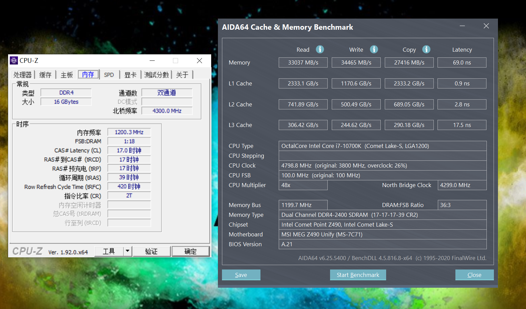Open the 显卡 tab in CPU-Z
Image resolution: width=526 pixels, height=309 pixels.
pos(130,75)
